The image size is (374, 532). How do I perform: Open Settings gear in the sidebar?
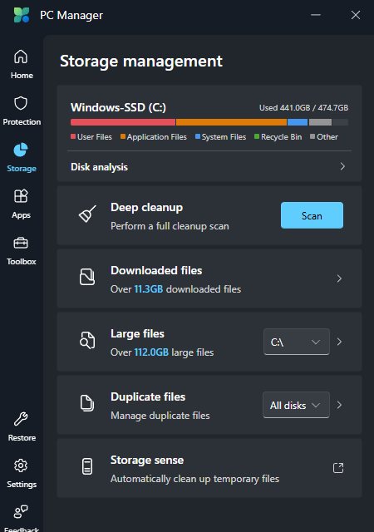pos(21,465)
